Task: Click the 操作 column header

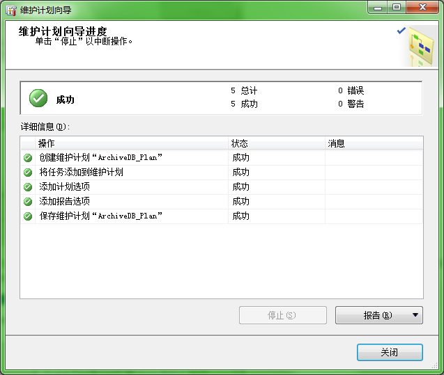Action: 132,143
